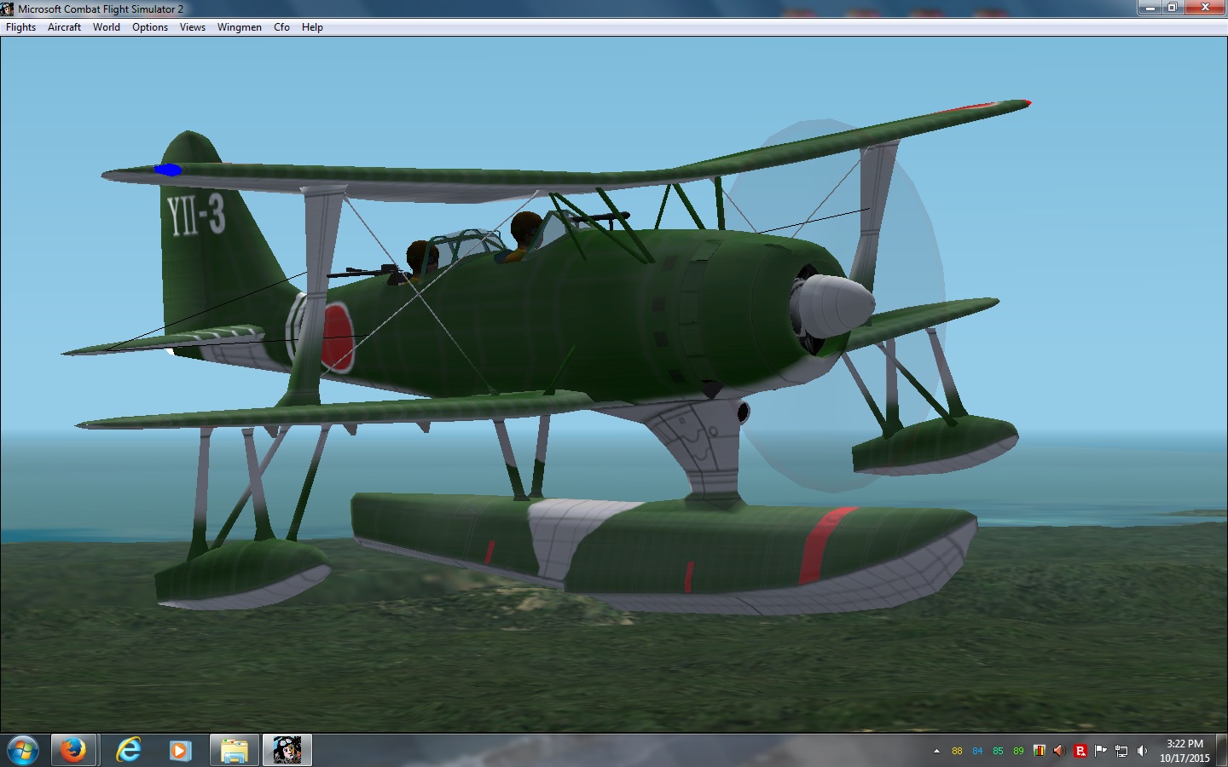The width and height of the screenshot is (1228, 767).
Task: Click the red B antivirus tray icon
Action: (x=1080, y=751)
